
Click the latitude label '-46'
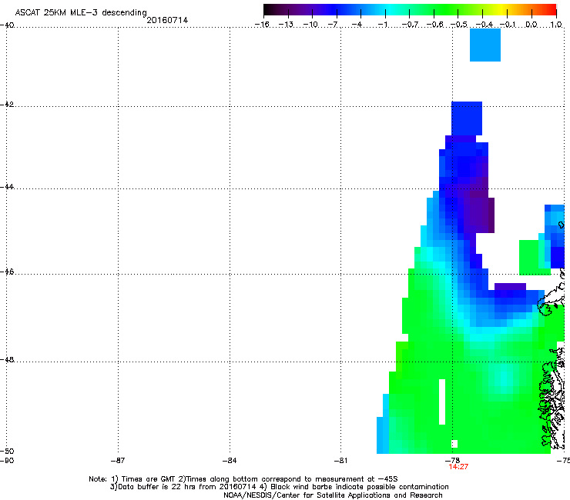coord(7,272)
